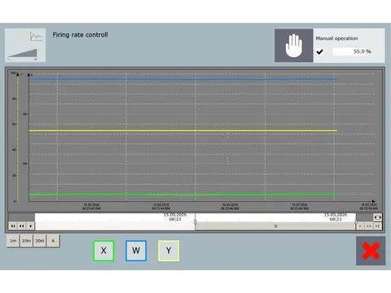Fast forward the trend view
Viewport: 391px width, 293px height.
369,226
